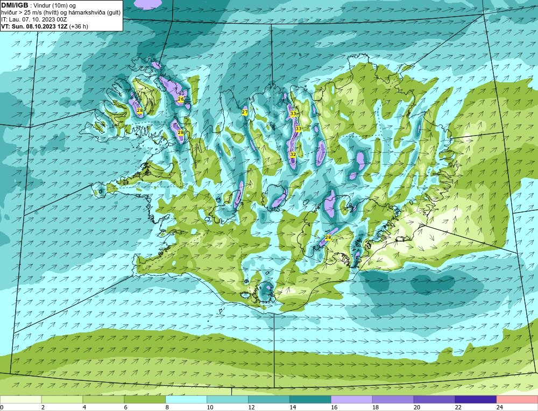Pick the 22–24 m/s dark indigo swatch
Screen dimensions: 538x411
(476, 399)
